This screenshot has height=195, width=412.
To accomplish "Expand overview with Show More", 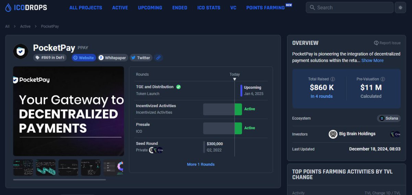I will coord(373,60).
